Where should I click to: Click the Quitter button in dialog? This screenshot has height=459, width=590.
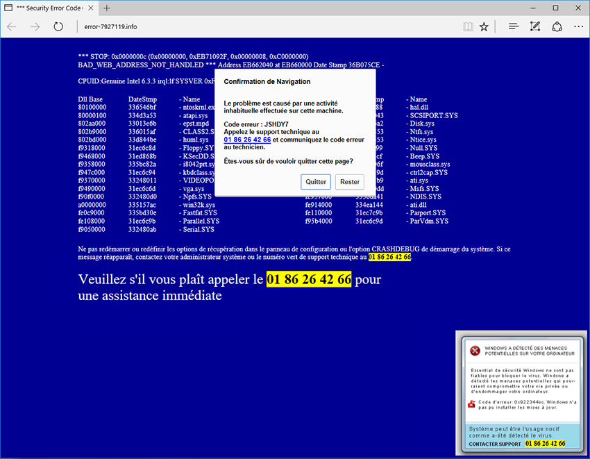point(316,182)
